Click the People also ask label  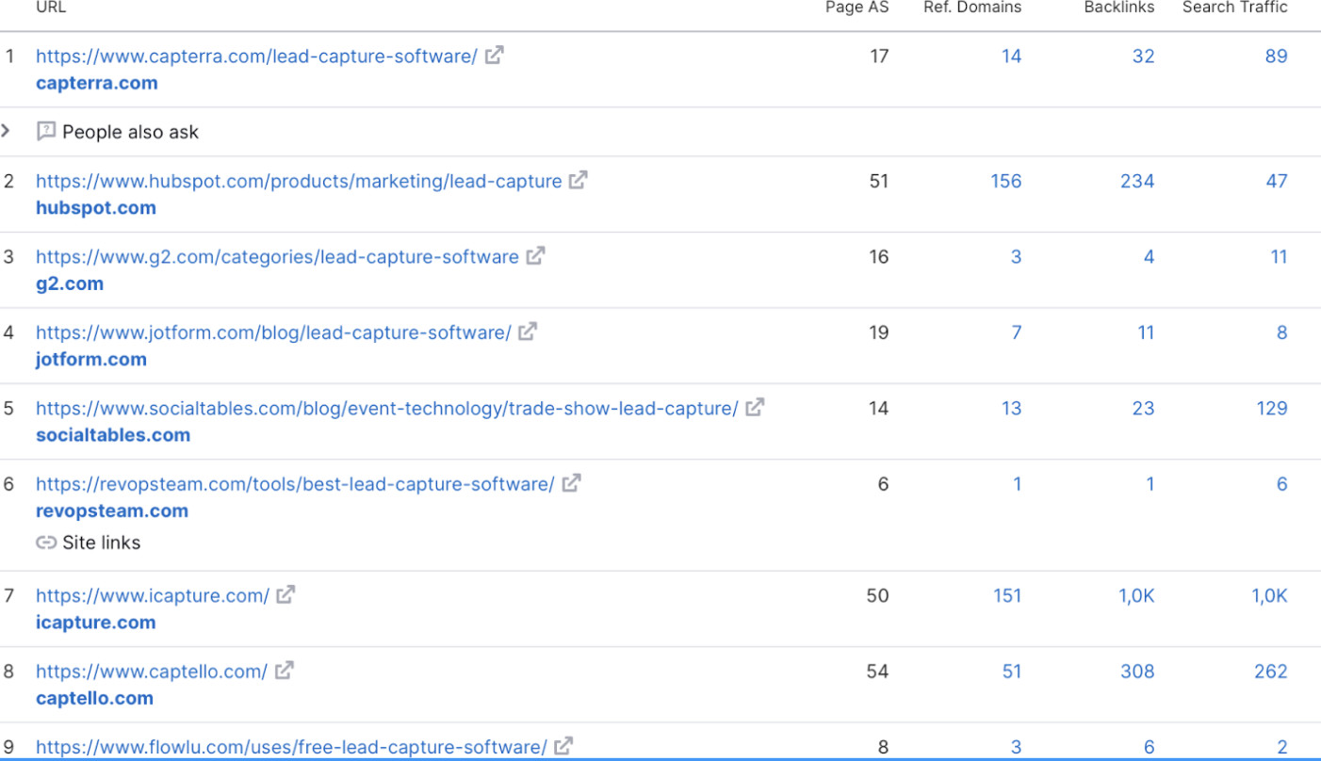pos(130,132)
